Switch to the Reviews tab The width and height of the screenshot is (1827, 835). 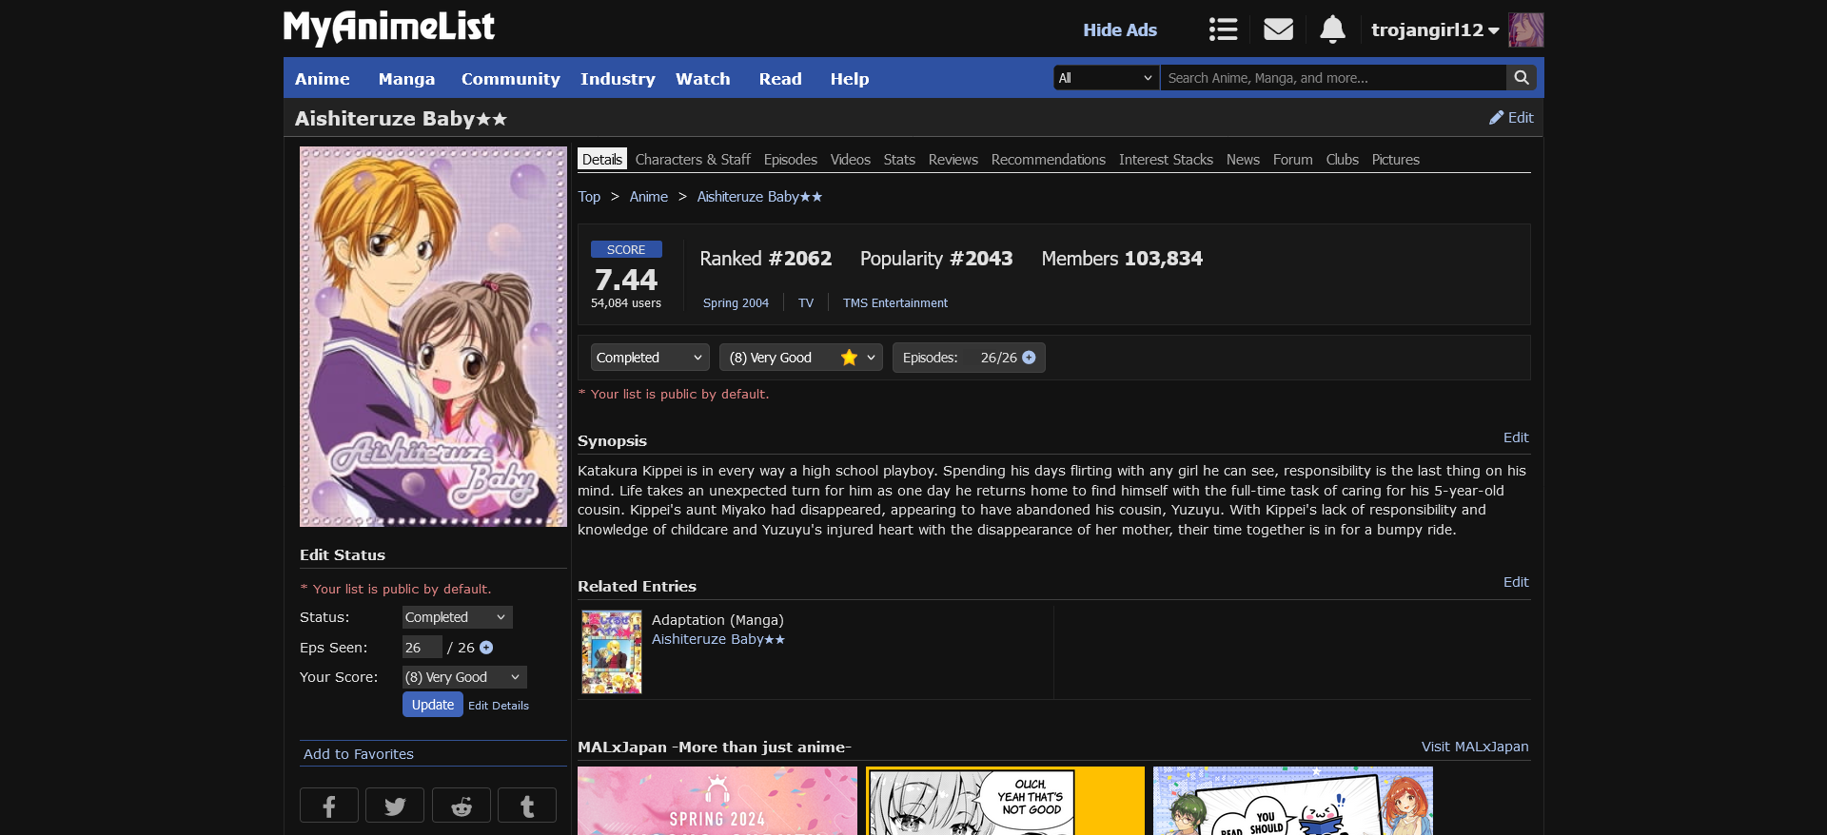coord(953,160)
